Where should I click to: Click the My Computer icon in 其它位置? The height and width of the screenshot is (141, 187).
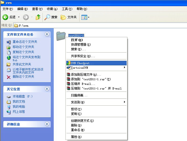(x=9, y=107)
